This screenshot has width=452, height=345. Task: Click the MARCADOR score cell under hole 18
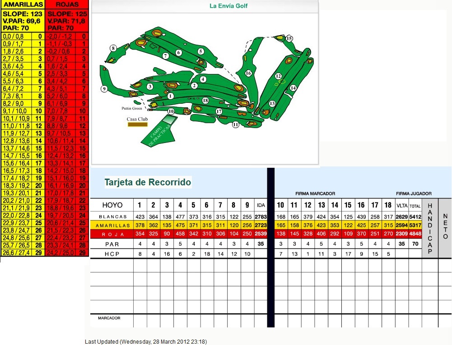[388, 321]
